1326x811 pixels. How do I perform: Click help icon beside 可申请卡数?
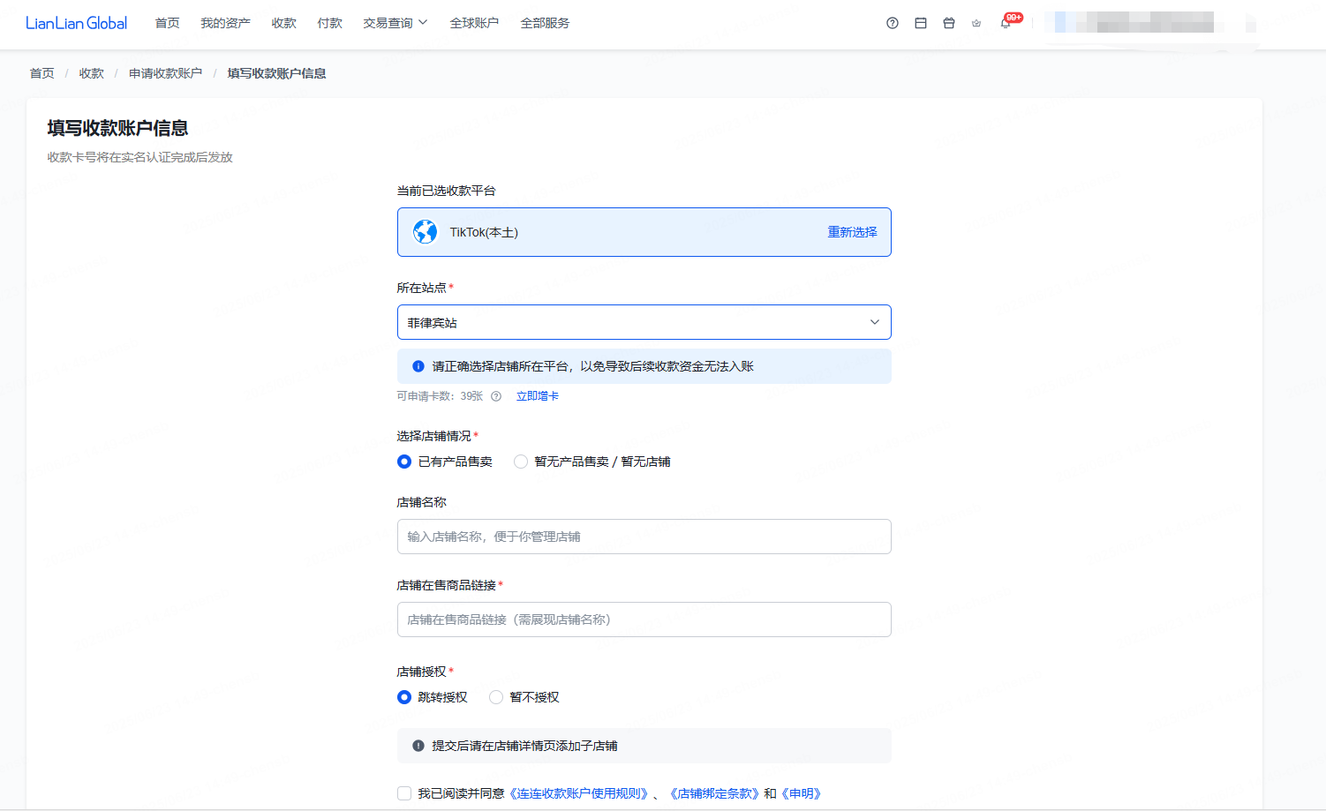click(496, 396)
